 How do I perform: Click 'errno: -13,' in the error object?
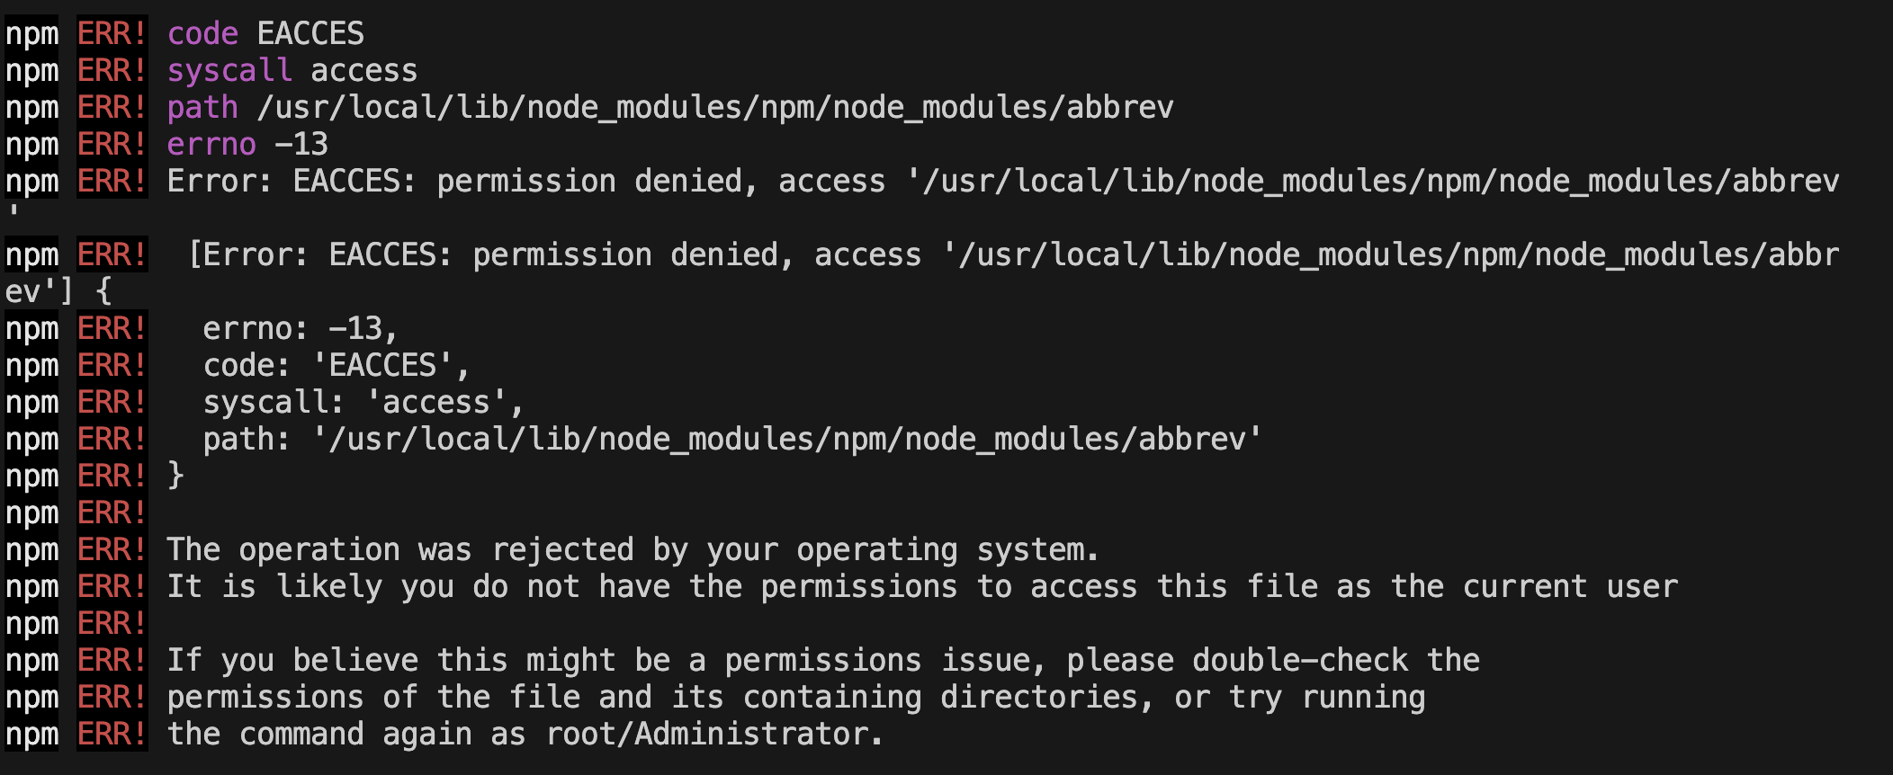(301, 329)
